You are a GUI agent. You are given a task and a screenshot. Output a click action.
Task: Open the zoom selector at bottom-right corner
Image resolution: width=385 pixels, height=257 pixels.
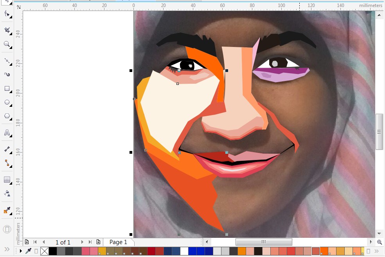click(379, 242)
